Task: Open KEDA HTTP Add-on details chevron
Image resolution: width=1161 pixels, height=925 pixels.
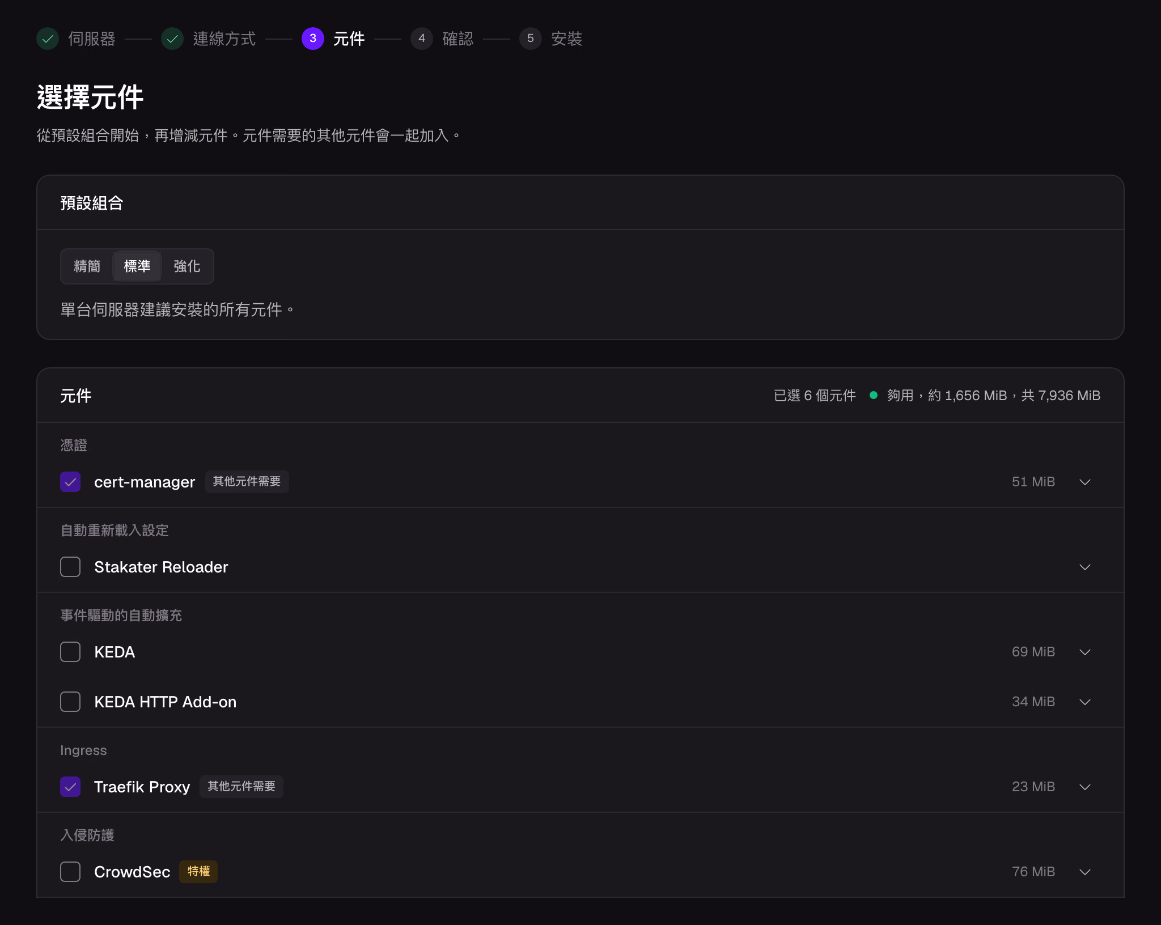Action: pos(1085,702)
